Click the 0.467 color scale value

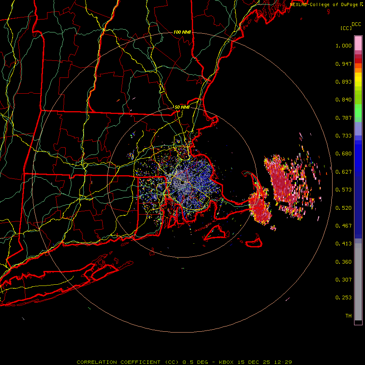[344, 226]
